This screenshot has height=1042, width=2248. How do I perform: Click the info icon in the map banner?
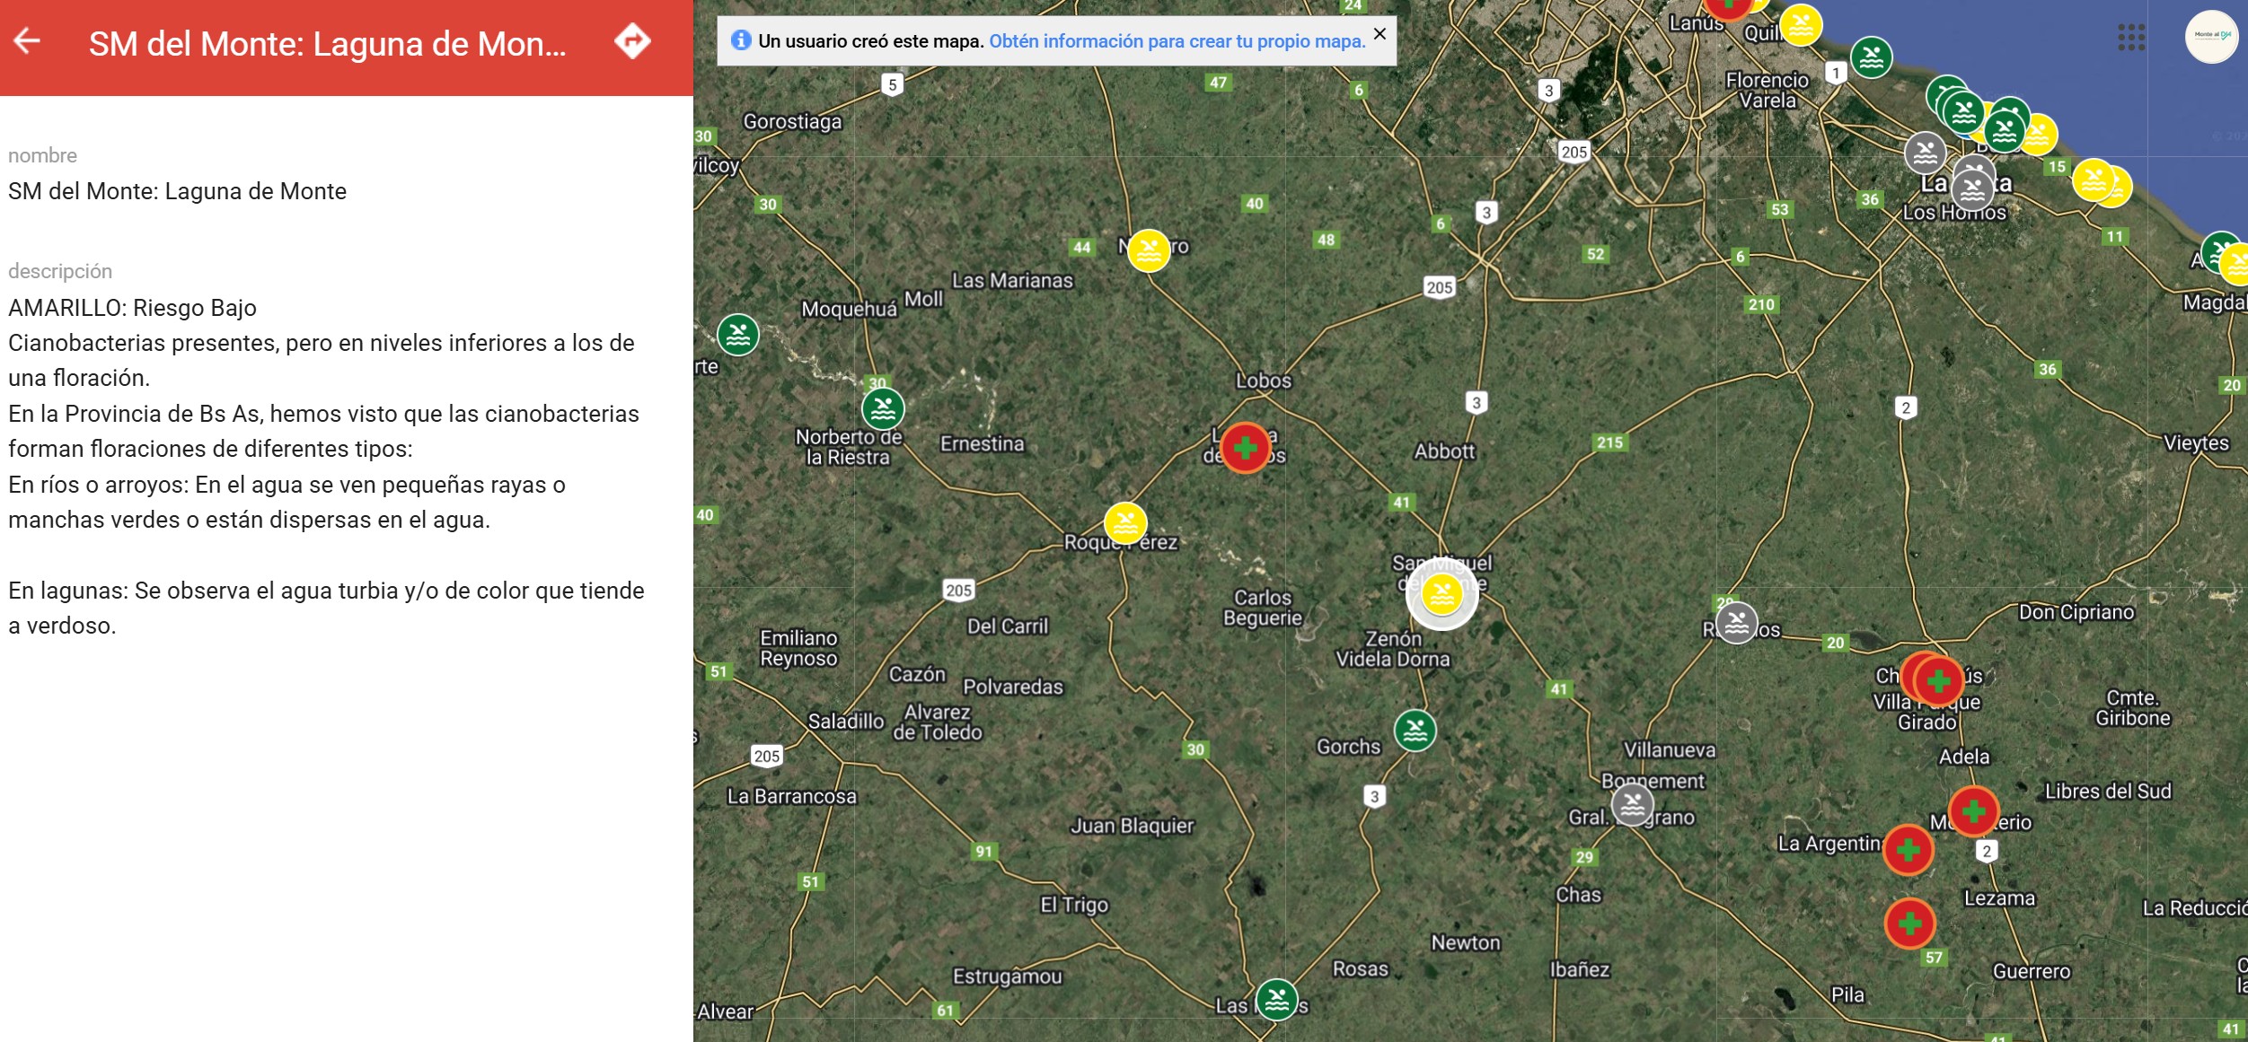(x=741, y=40)
